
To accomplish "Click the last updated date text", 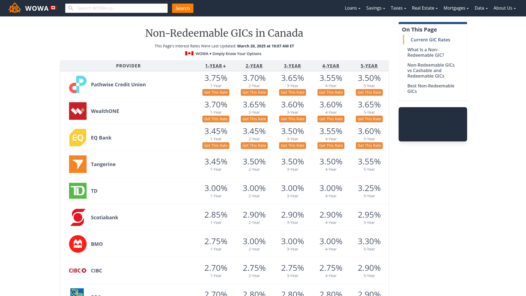I will point(265,46).
